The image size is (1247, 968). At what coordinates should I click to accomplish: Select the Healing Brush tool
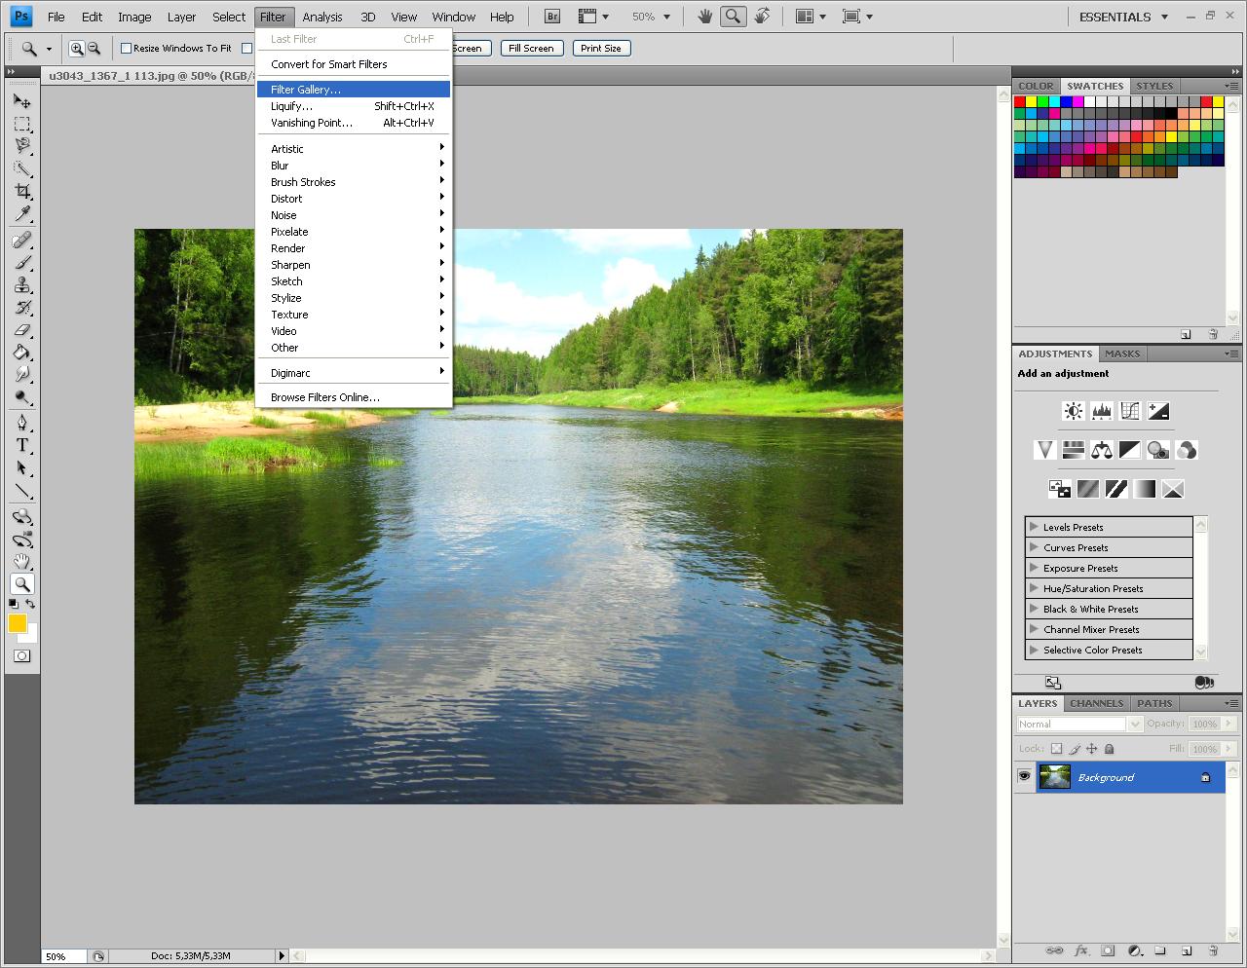(x=22, y=240)
